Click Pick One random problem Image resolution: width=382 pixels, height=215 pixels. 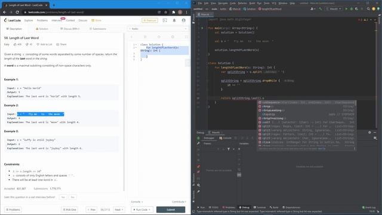coord(69,210)
